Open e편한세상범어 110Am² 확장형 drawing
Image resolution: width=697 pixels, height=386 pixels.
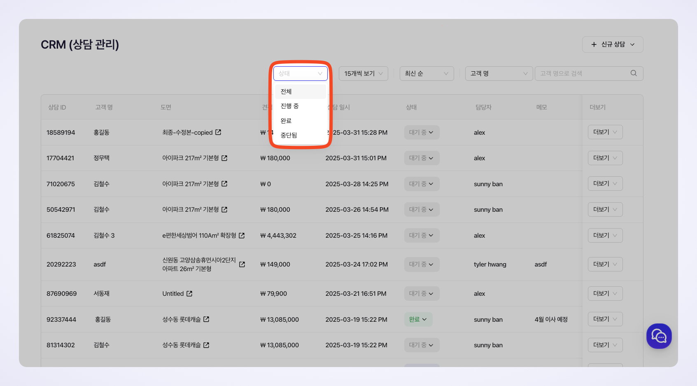pyautogui.click(x=199, y=236)
